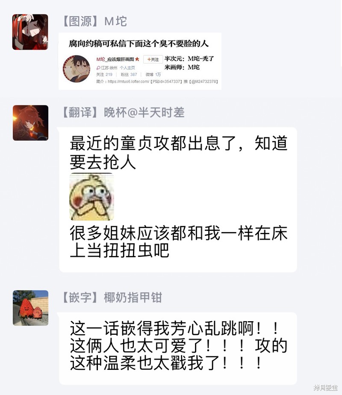This screenshot has height=395, width=342.
Task: Open the 个人主页 link
Action: tap(127, 68)
